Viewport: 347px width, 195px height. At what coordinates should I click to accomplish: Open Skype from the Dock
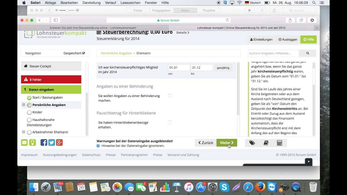click(224, 187)
